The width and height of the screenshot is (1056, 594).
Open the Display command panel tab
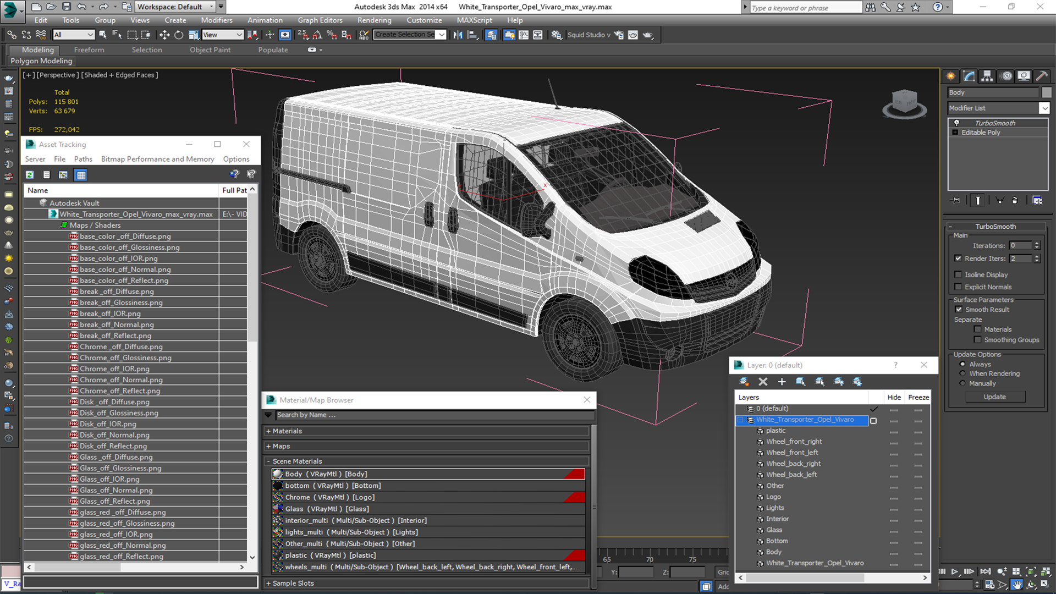(x=1024, y=76)
